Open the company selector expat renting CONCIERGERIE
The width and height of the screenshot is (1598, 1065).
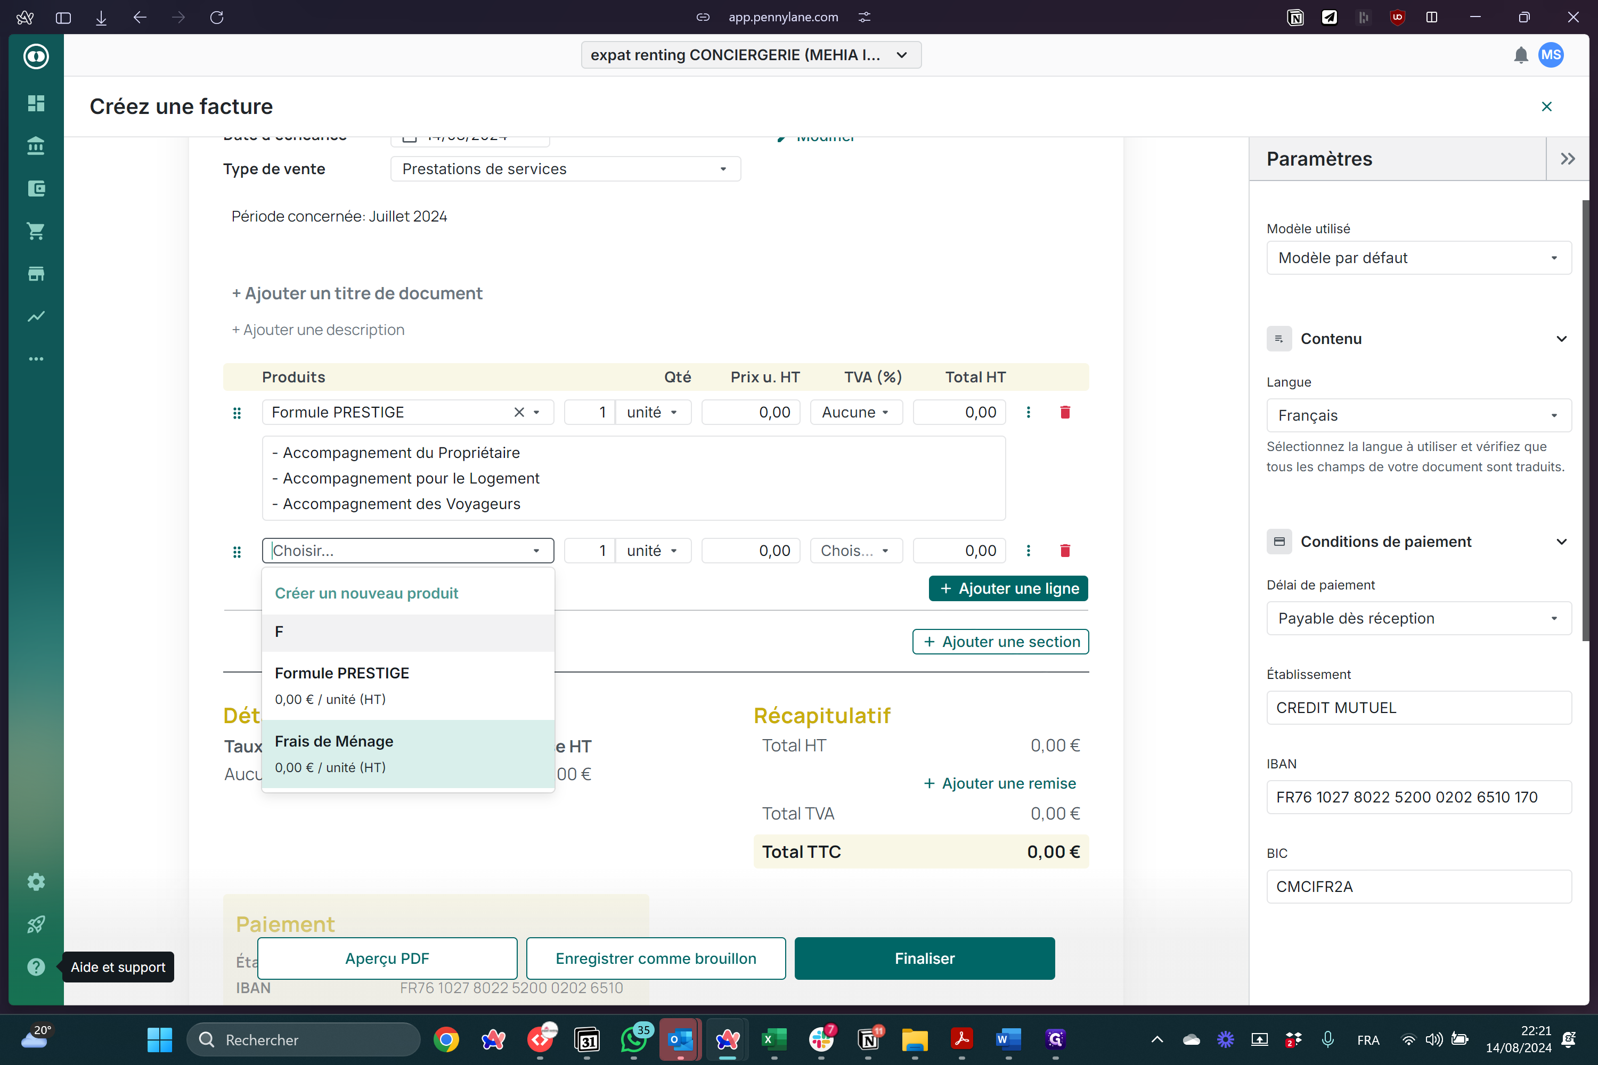pyautogui.click(x=751, y=55)
